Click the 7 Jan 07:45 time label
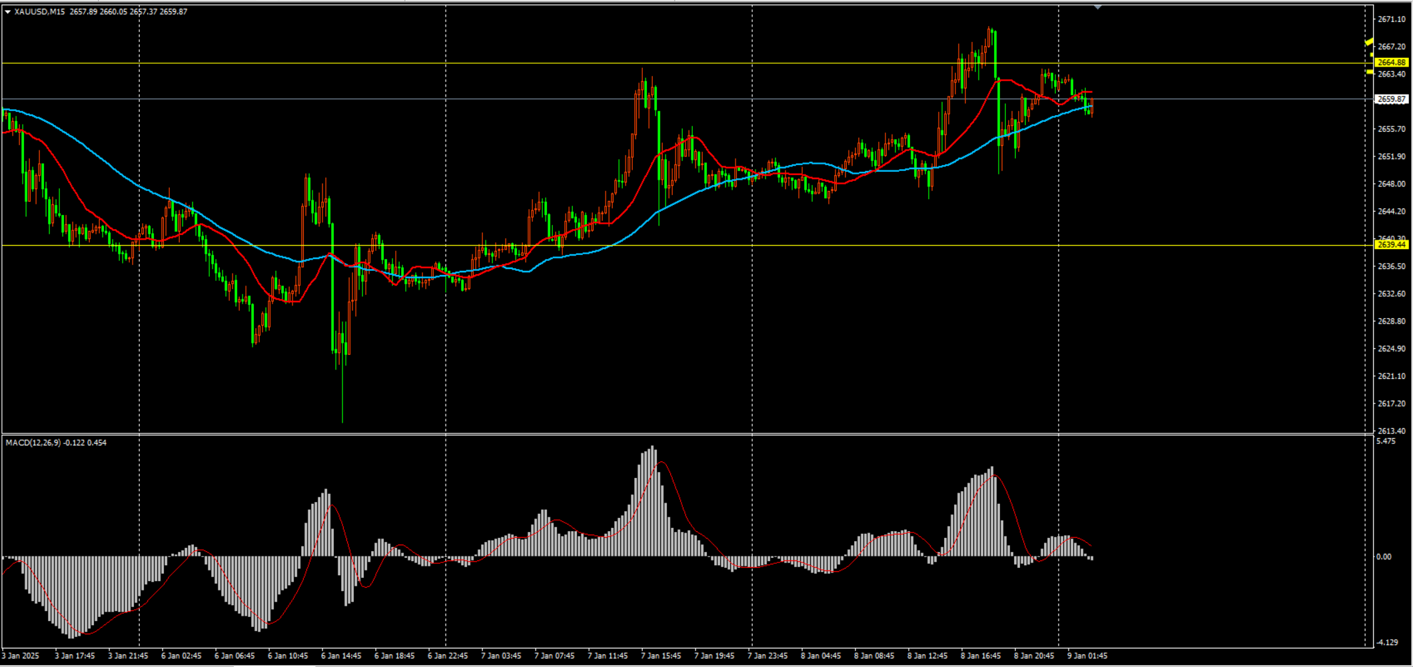The image size is (1413, 667). 554,656
